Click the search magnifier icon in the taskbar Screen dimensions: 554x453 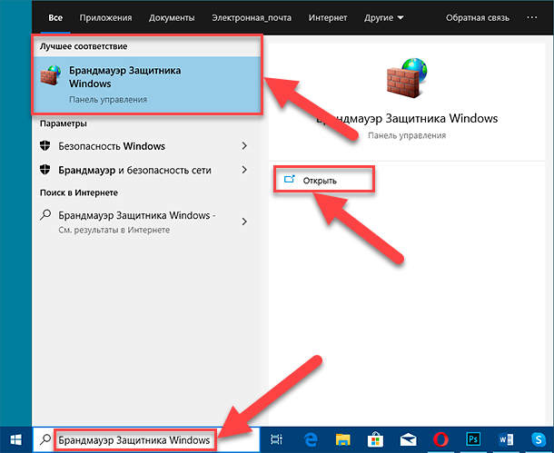tap(45, 439)
